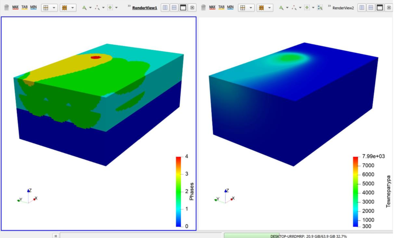The width and height of the screenshot is (394, 238).
Task: Toggle TAB mode in RenderView2 toolbar
Action: tap(221, 7)
